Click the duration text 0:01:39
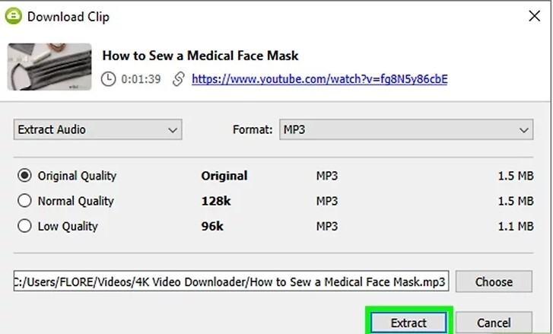 (x=141, y=79)
